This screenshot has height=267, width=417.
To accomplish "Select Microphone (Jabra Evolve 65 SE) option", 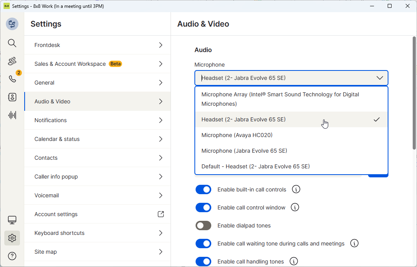I will (x=291, y=151).
